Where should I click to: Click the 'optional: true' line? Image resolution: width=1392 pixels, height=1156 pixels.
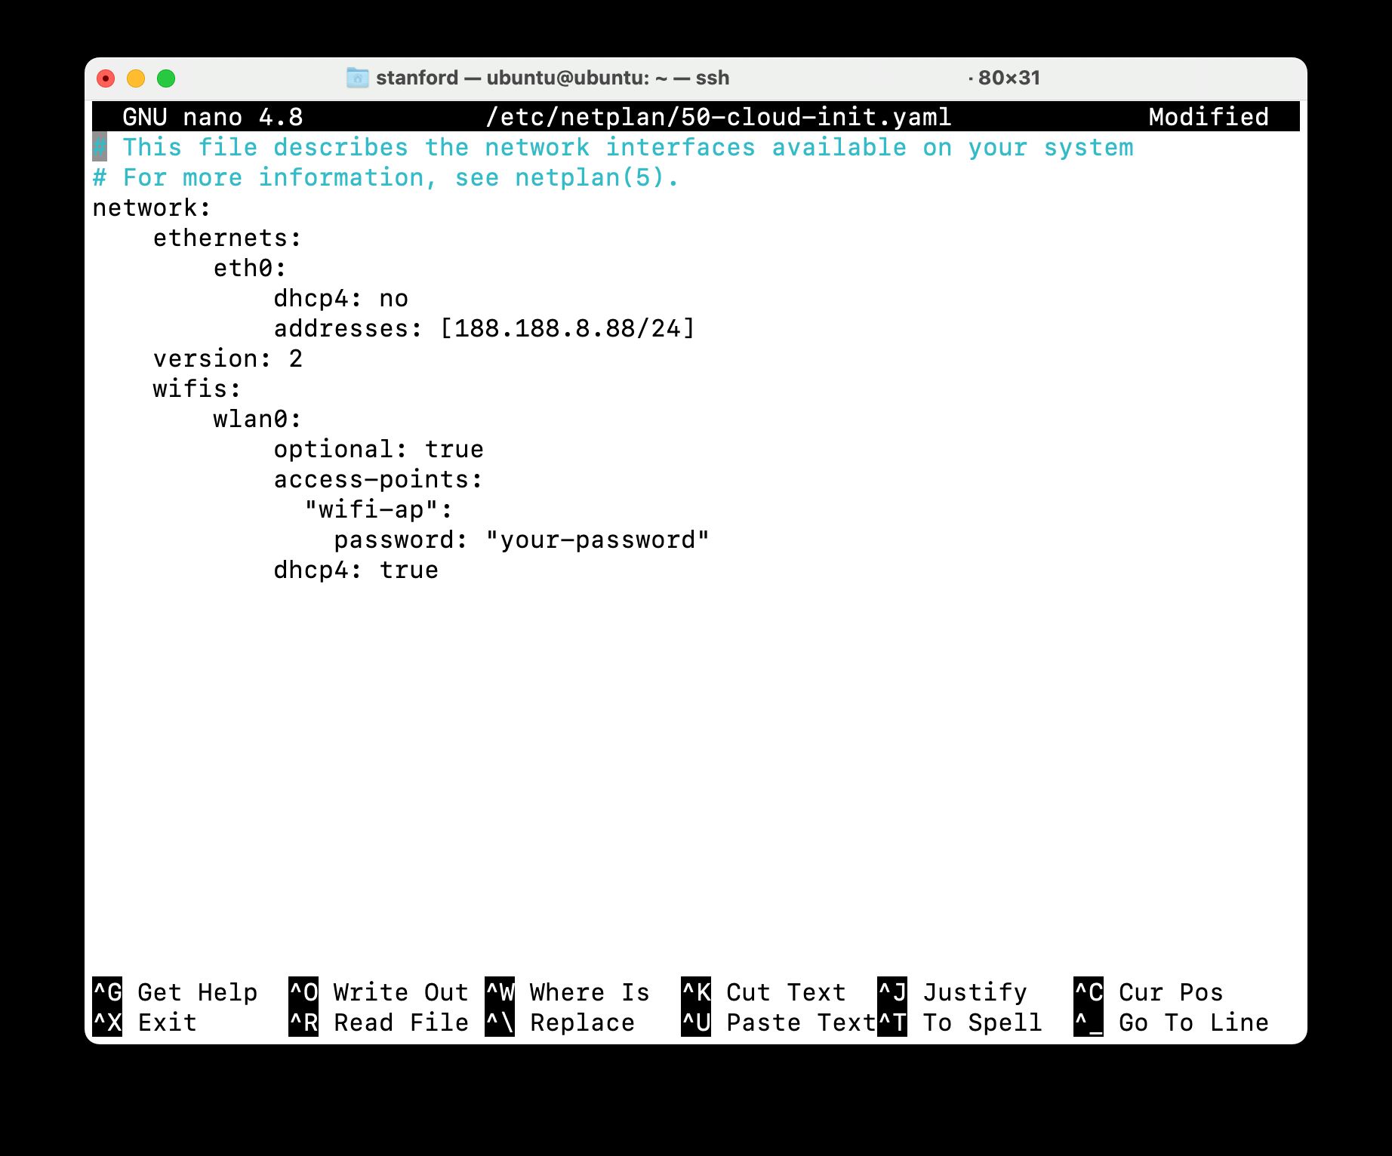pos(378,449)
